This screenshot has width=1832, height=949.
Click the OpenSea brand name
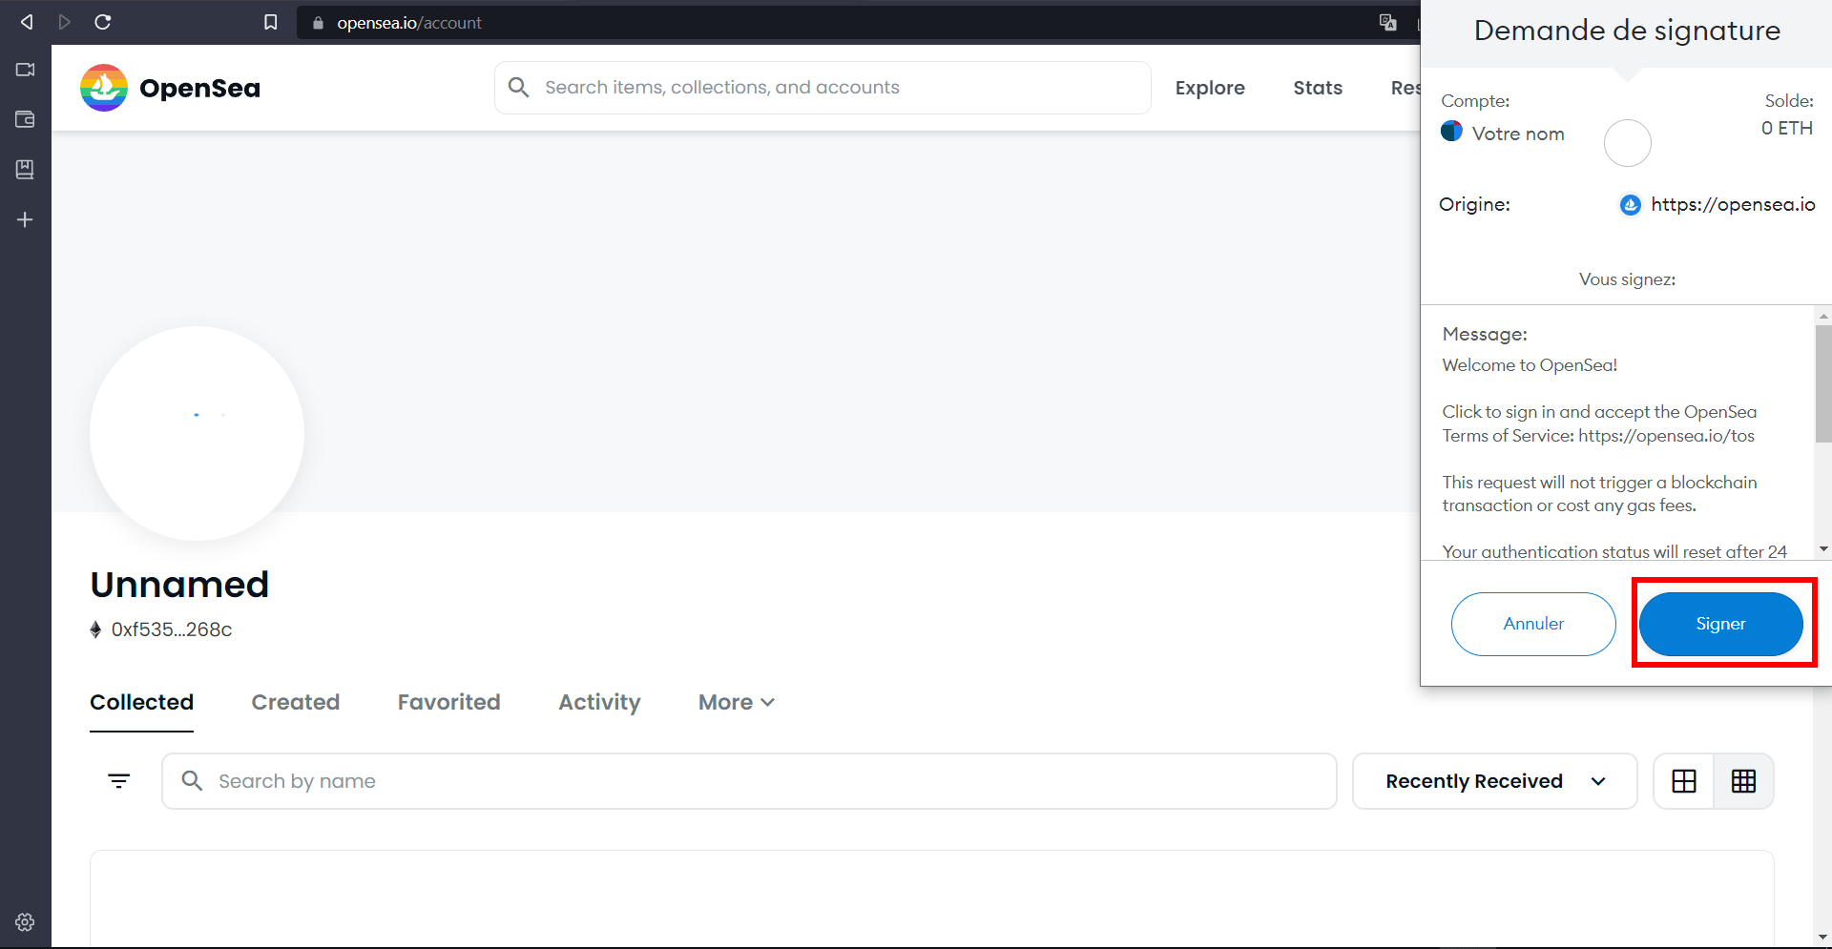[199, 88]
